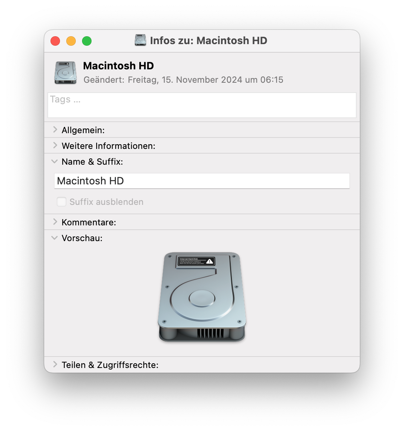Expand the Weitere Informationen section
This screenshot has width=404, height=431.
(55, 145)
